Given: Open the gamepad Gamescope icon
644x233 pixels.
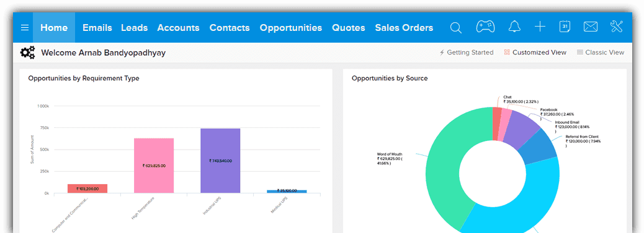Looking at the screenshot, I should pyautogui.click(x=485, y=27).
